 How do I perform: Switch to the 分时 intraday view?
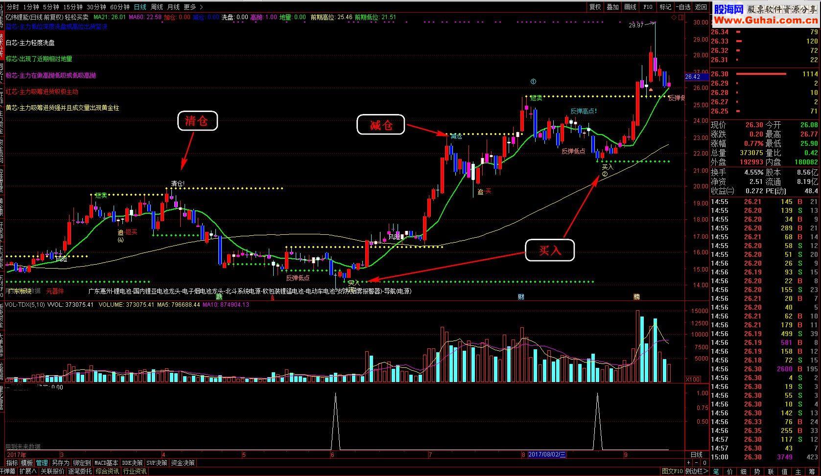tap(13, 7)
